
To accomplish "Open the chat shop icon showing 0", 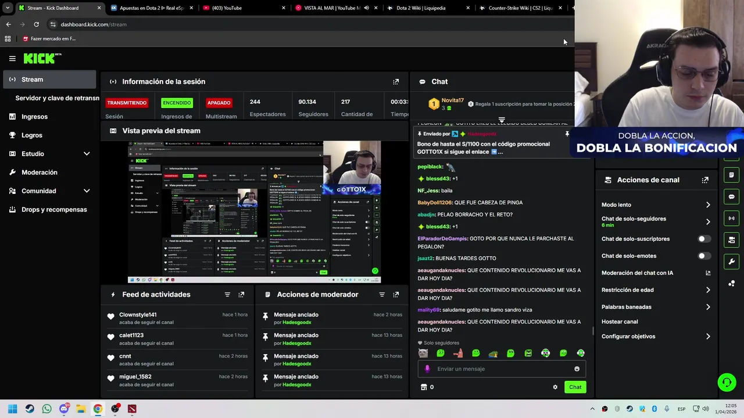I will tap(427, 387).
